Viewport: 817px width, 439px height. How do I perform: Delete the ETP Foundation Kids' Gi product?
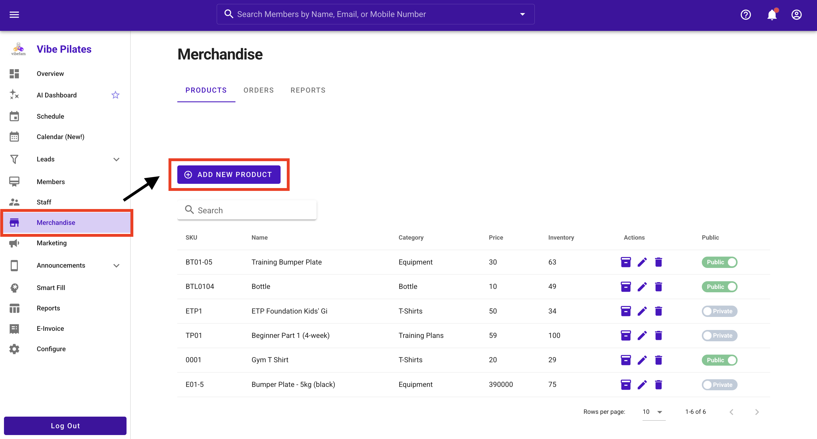tap(658, 311)
